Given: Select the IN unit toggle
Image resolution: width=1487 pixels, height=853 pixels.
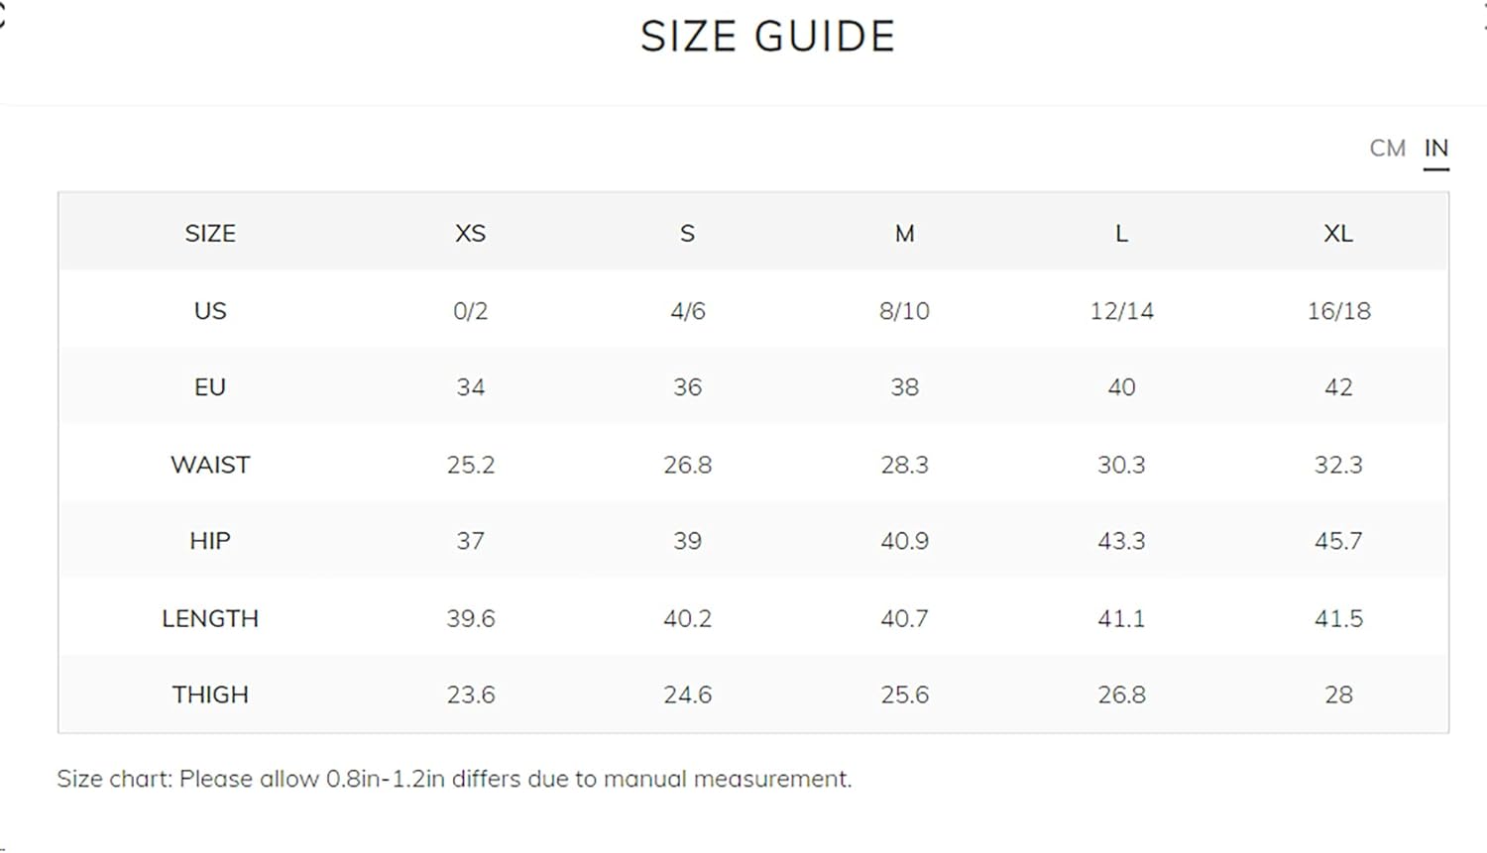Looking at the screenshot, I should click(x=1436, y=149).
